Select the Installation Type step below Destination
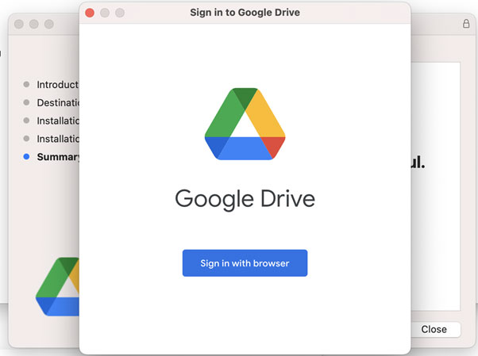The image size is (478, 356). coord(57,121)
